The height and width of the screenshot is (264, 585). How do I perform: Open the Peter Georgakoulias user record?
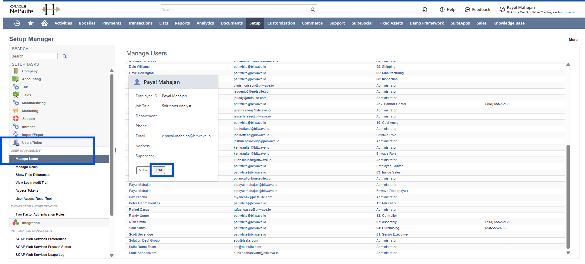tap(144, 203)
